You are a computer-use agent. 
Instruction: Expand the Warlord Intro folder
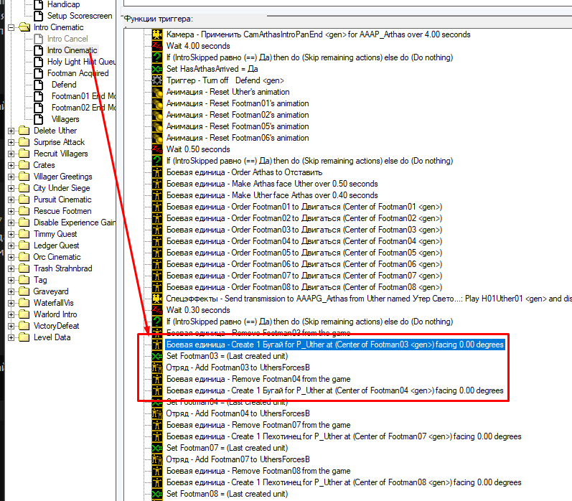11,314
